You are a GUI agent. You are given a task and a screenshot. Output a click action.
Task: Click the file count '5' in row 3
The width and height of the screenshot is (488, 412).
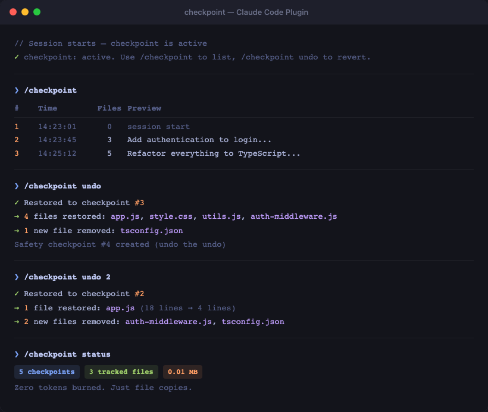[x=110, y=153]
